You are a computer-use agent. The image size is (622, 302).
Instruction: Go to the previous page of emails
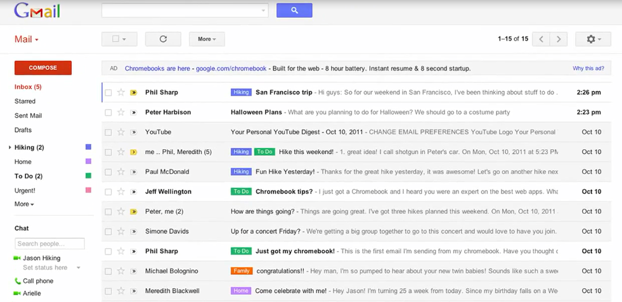tap(541, 39)
